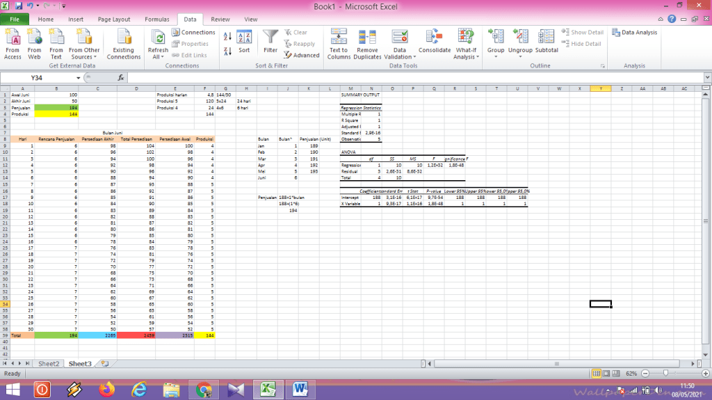Click the Advanced filter button

[302, 55]
